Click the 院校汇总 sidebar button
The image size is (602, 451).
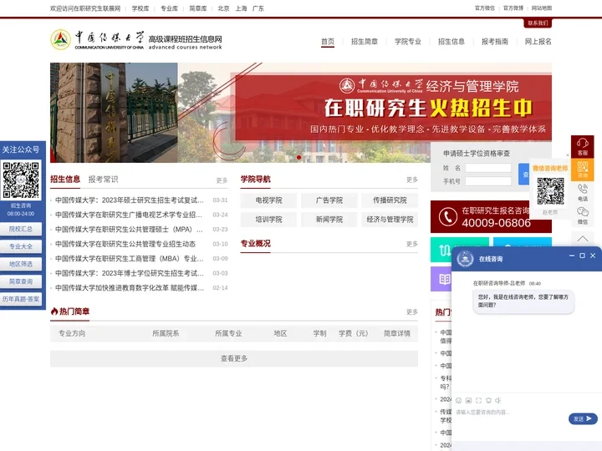tap(21, 229)
